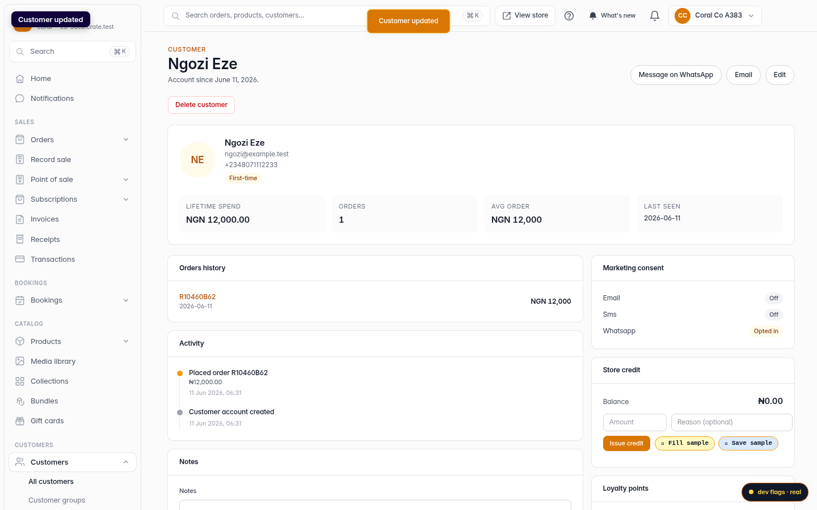Click the Customers people icon
The image size is (817, 510).
(20, 462)
